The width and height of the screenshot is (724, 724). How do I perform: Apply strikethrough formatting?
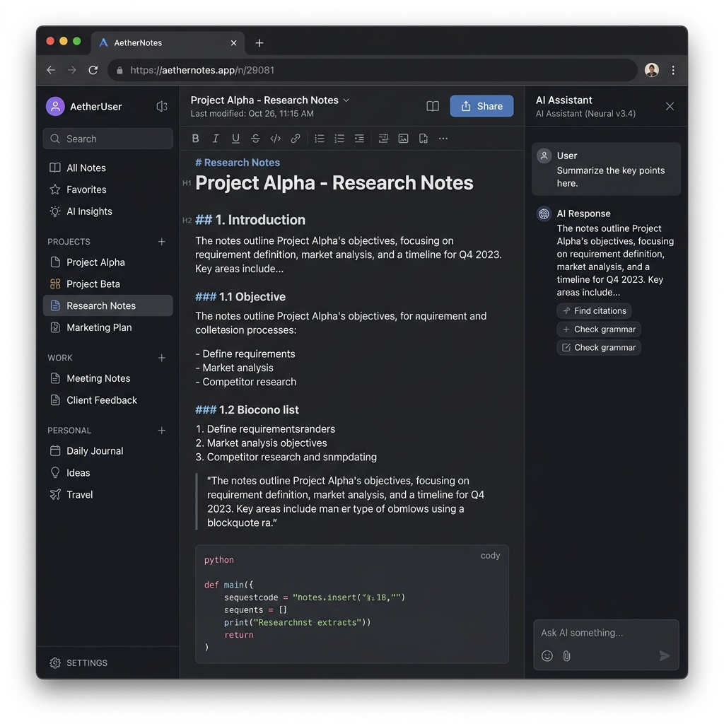tap(255, 139)
